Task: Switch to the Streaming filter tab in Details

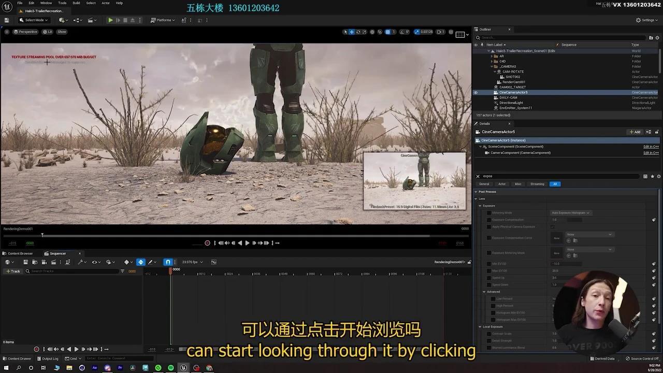Action: click(x=537, y=184)
